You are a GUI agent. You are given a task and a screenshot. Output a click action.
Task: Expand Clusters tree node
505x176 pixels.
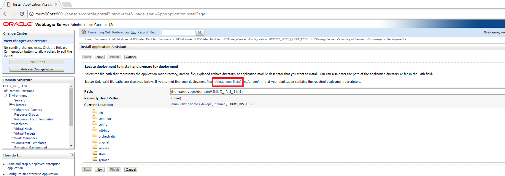click(11, 105)
